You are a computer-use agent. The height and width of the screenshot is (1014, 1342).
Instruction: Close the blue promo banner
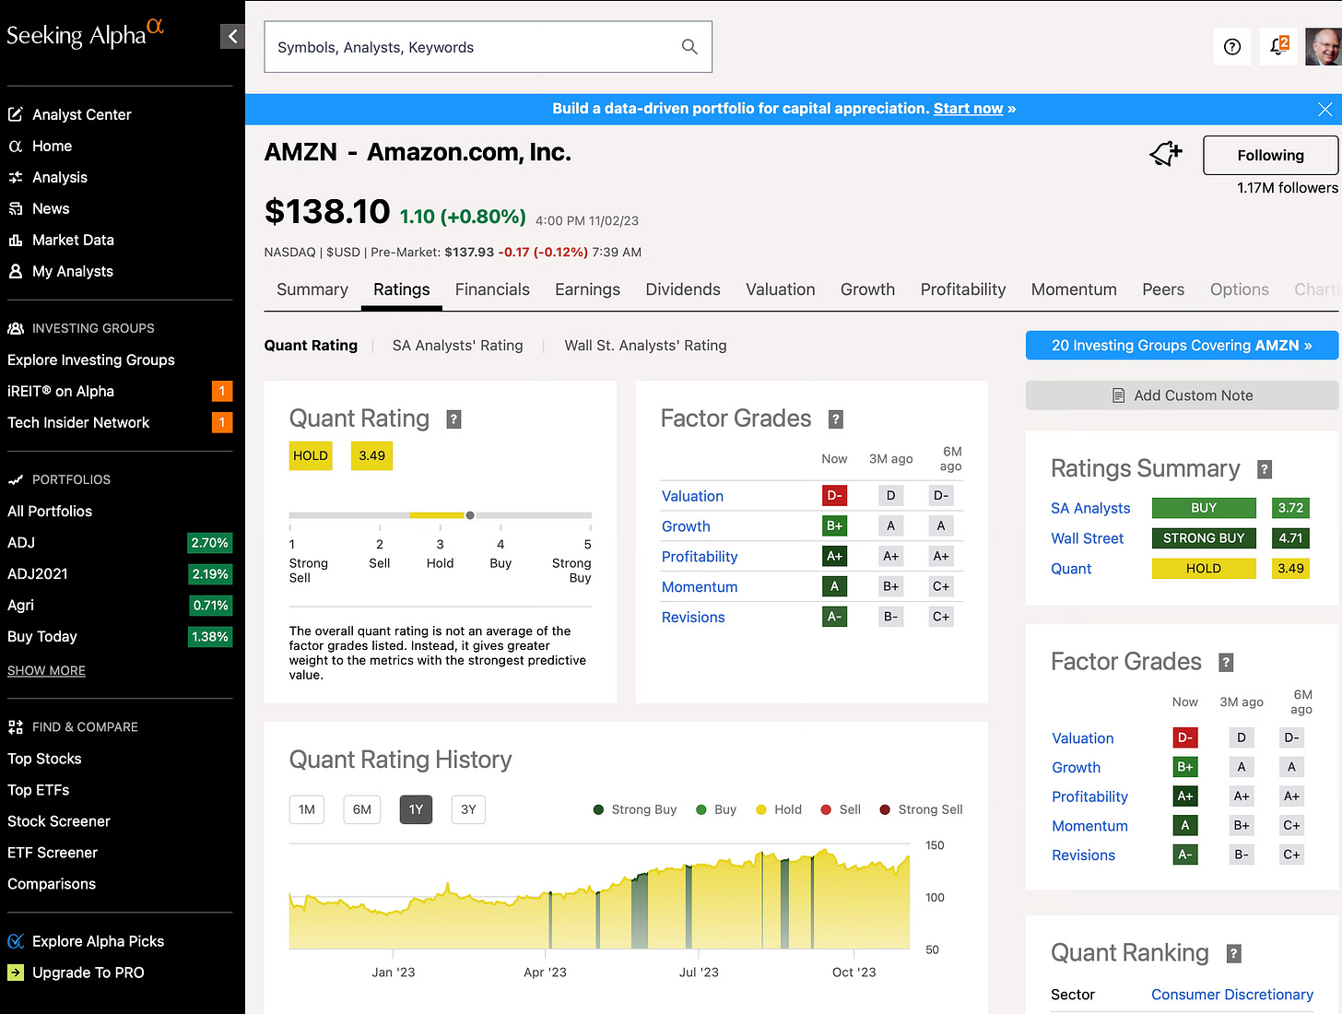point(1324,109)
